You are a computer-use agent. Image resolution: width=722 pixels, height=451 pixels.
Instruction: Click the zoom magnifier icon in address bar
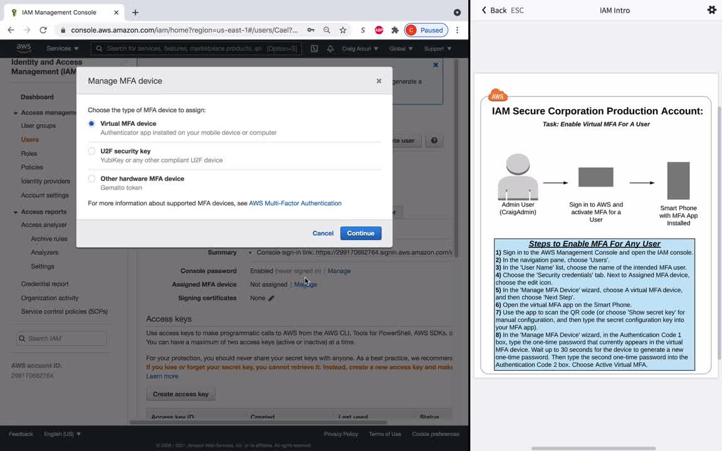(327, 30)
